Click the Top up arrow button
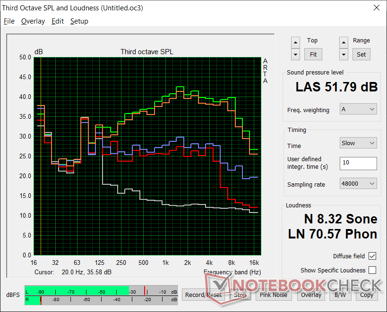Image resolution: width=387 pixels, height=312 pixels. click(295, 42)
